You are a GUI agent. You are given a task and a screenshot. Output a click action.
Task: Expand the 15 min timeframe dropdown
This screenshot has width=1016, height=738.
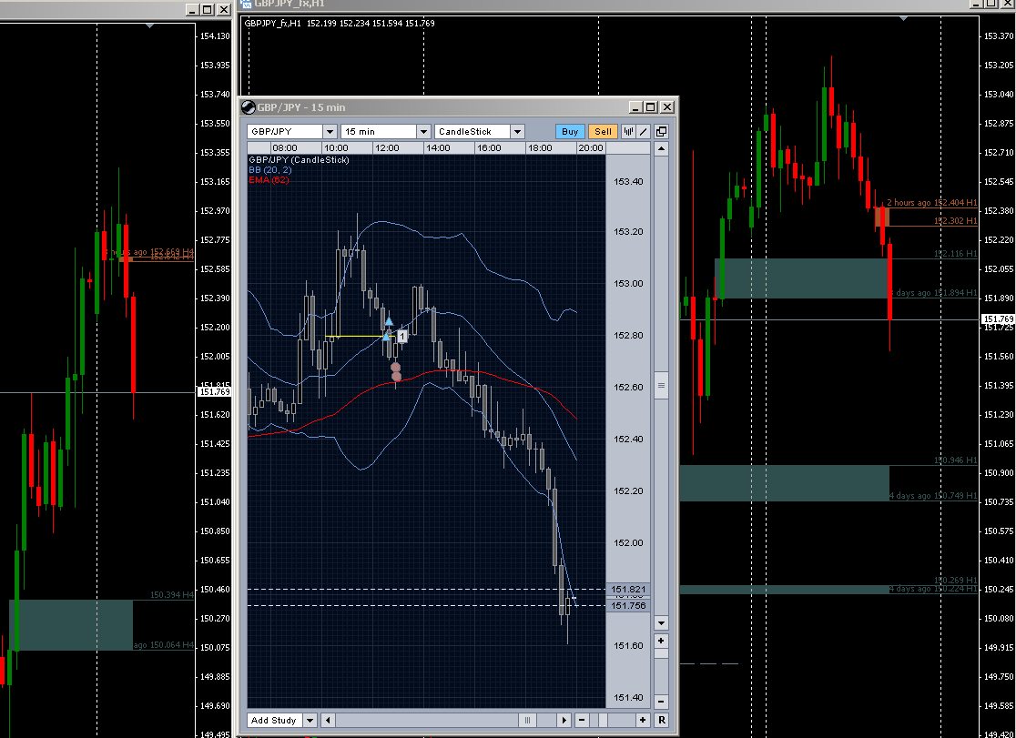click(x=423, y=132)
